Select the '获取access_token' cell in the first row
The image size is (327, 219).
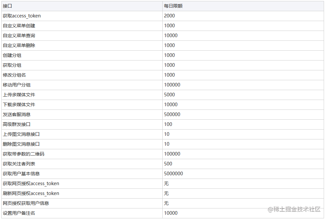pos(82,16)
